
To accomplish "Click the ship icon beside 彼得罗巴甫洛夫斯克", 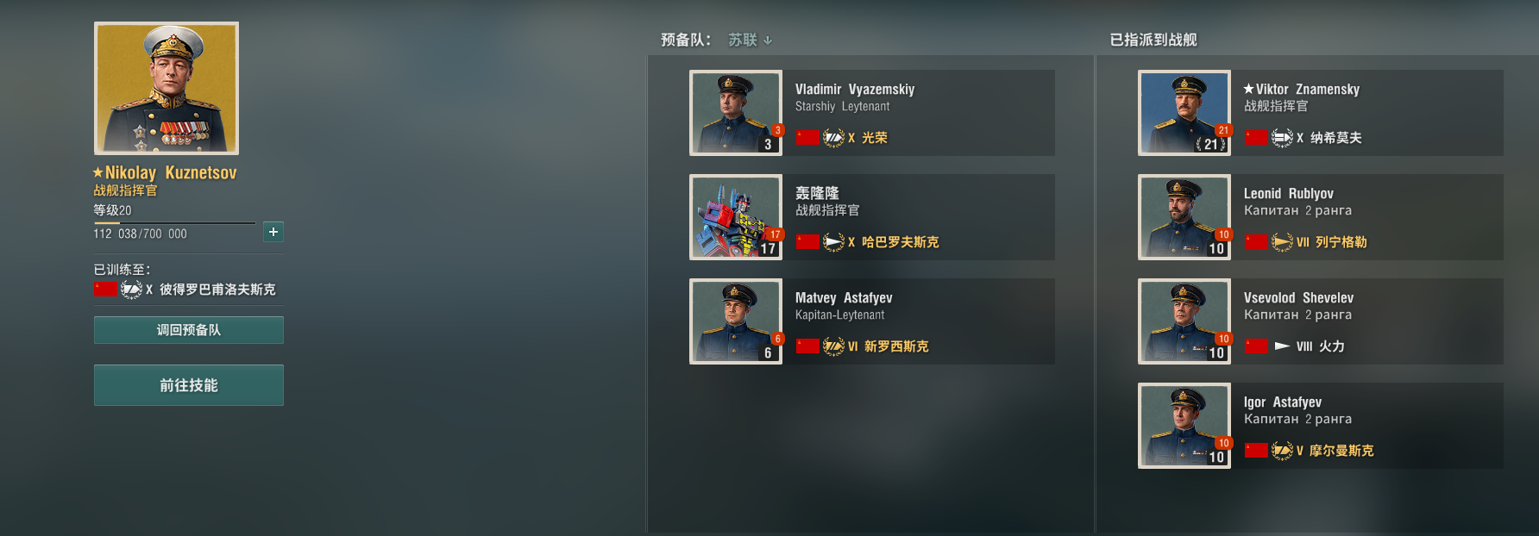I will coord(131,290).
